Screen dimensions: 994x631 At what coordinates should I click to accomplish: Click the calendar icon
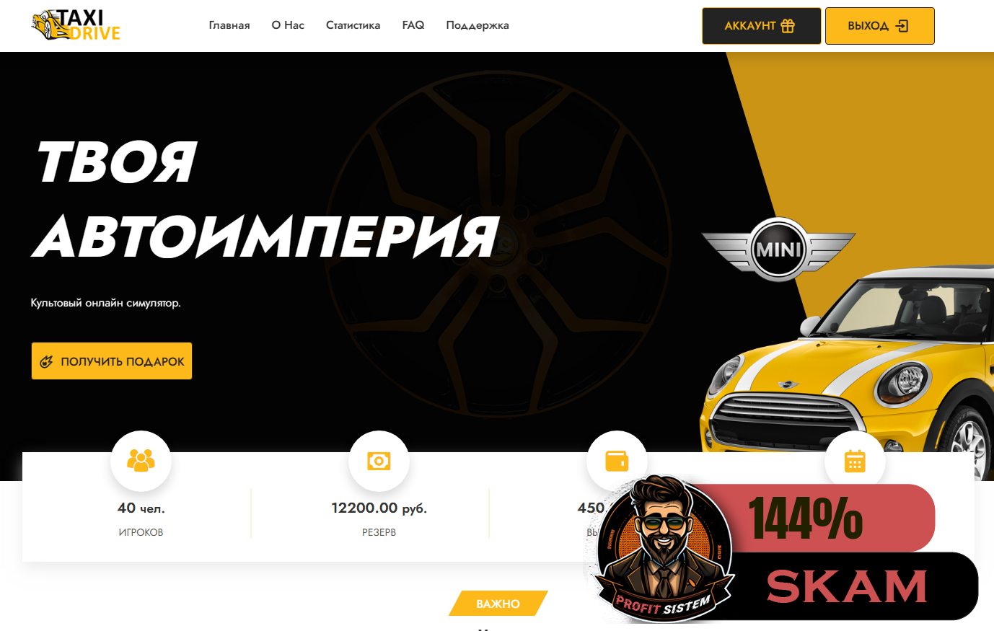click(855, 461)
